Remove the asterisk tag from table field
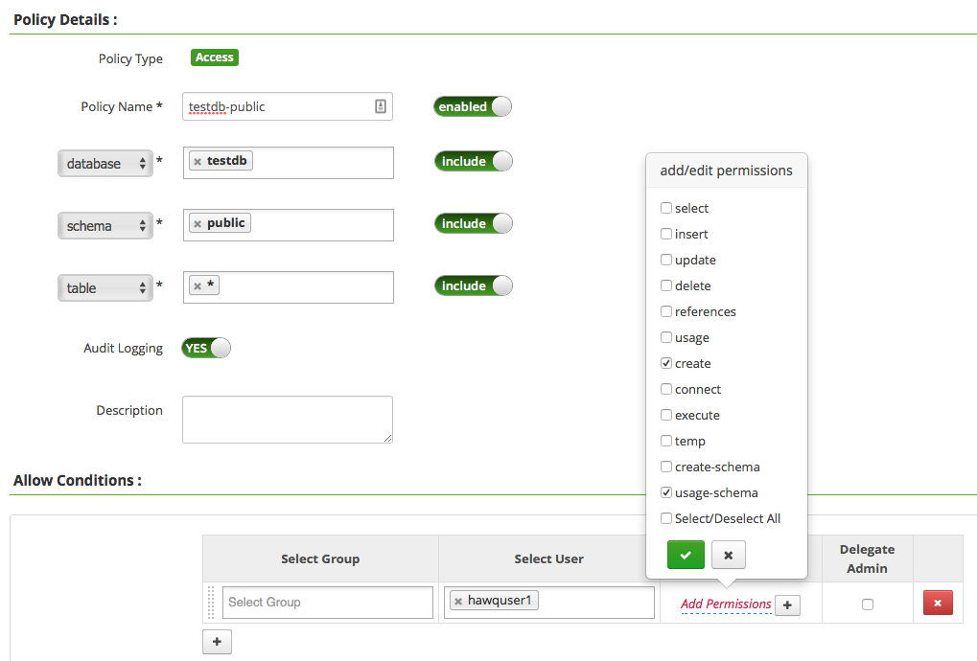The image size is (977, 661). tap(198, 286)
